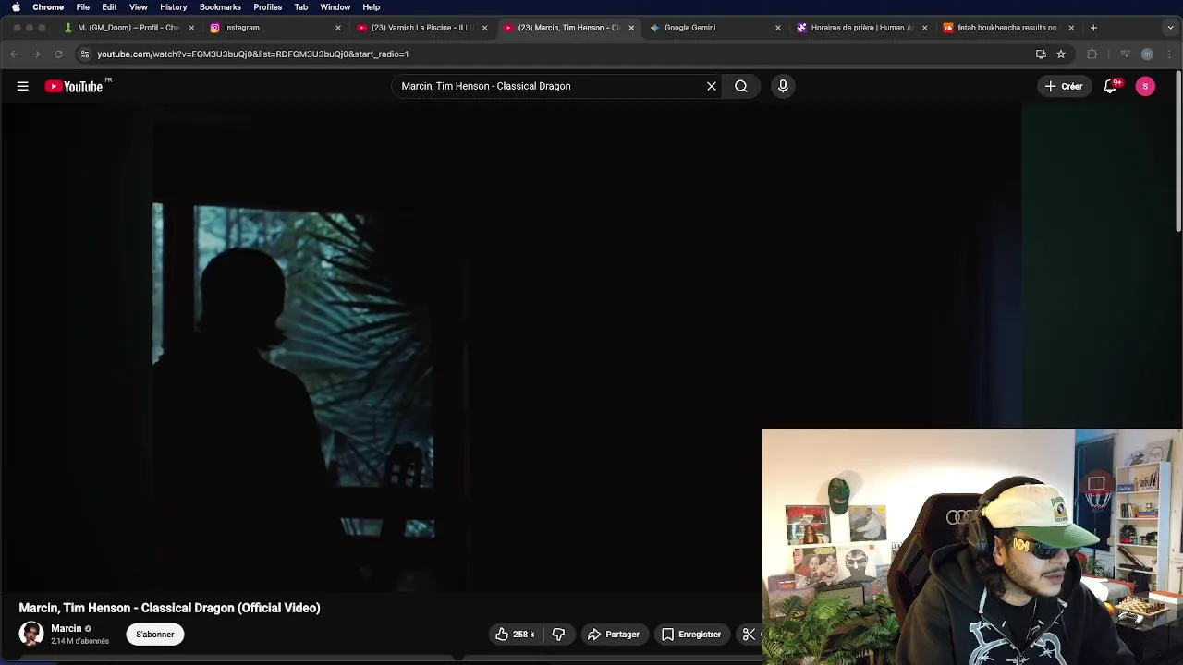Open Chrome media controls icon

(x=1125, y=54)
